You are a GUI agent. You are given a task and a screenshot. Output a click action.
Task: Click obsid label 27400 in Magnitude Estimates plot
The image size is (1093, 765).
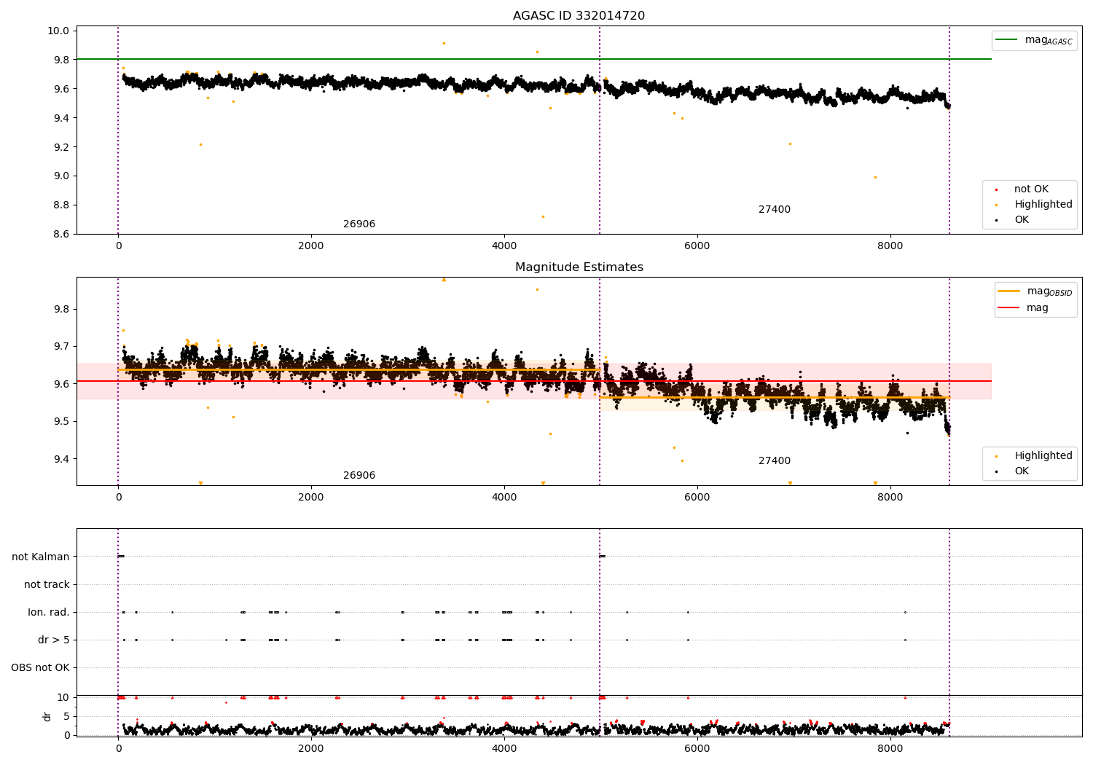tap(775, 461)
